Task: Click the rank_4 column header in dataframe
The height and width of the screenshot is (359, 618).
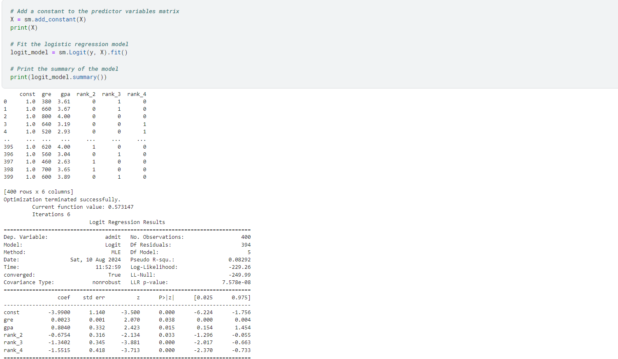Action: coord(137,94)
